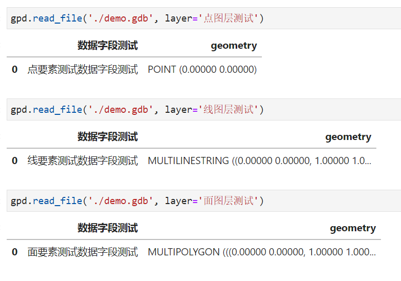Click index 0 in the 点要素 row
The image size is (401, 281).
coord(14,70)
